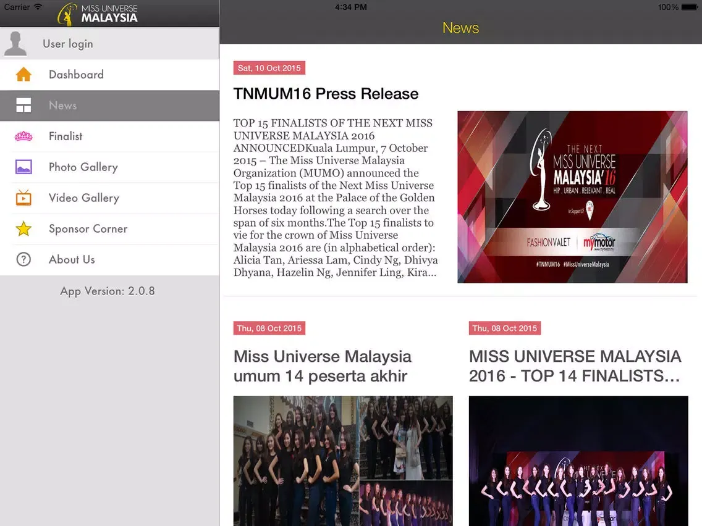
Task: Open the About Us menu item
Action: click(x=110, y=260)
